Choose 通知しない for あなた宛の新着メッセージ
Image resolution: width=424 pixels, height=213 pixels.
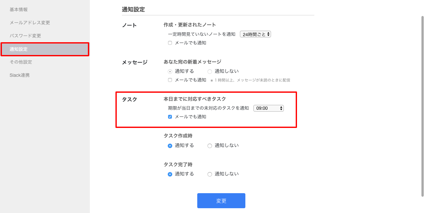[210, 71]
